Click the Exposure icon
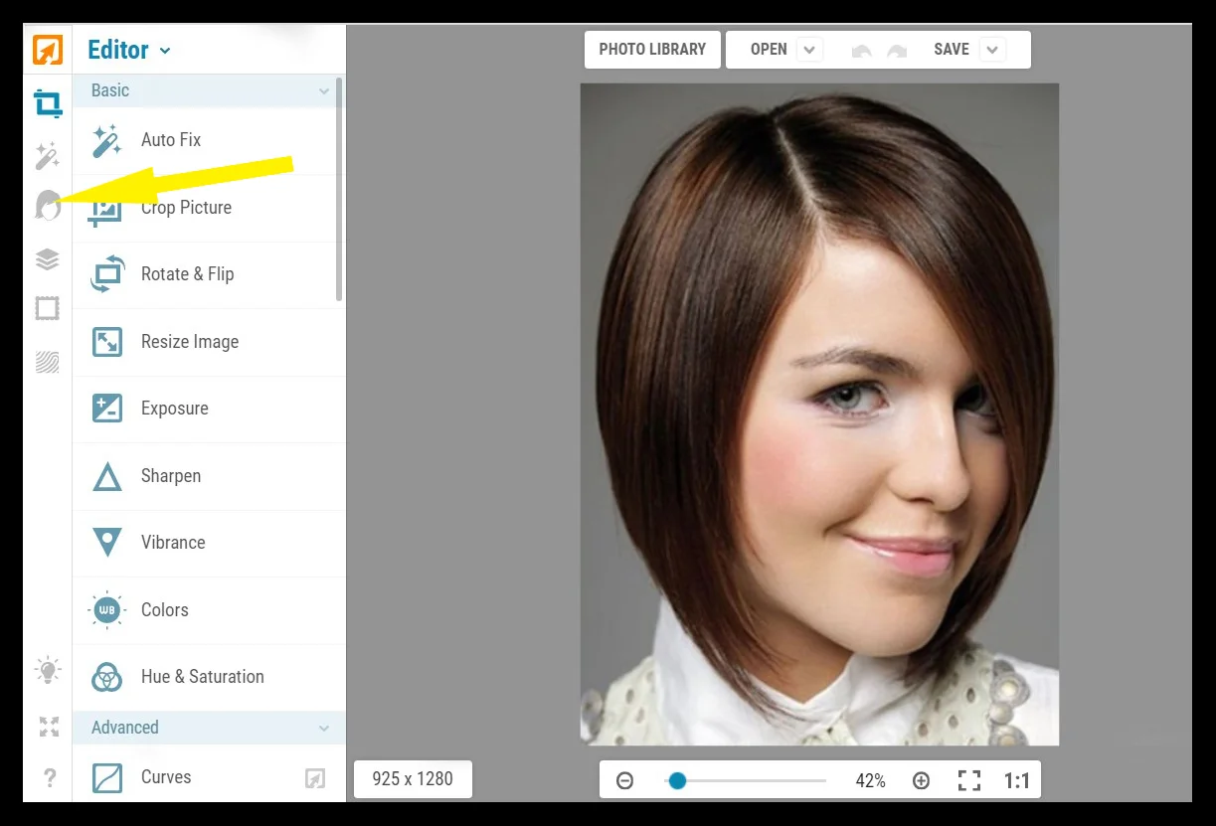Image resolution: width=1216 pixels, height=826 pixels. [x=107, y=409]
